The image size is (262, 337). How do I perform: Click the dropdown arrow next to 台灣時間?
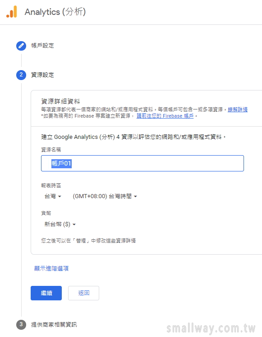[x=135, y=196]
